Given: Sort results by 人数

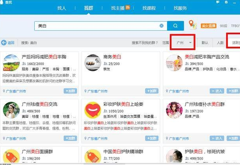Looking at the screenshot, I should tap(220, 43).
